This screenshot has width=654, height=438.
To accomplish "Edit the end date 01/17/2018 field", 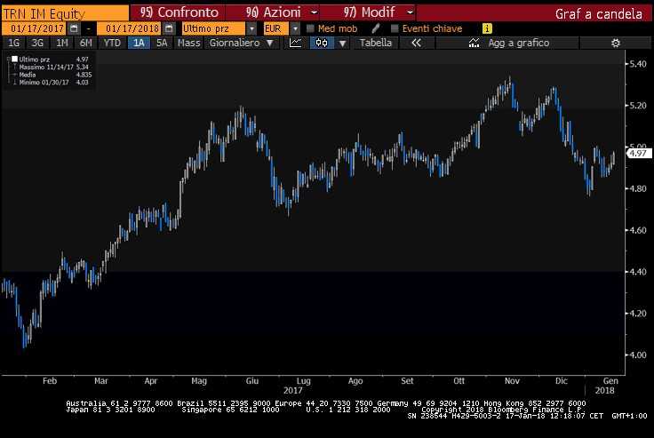I will (130, 28).
